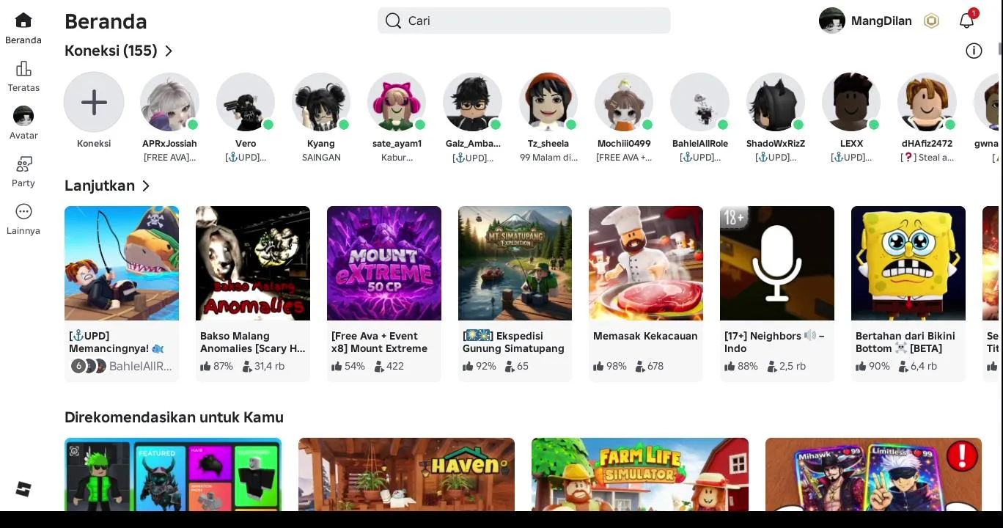1003x528 pixels.
Task: Open the Beranda home icon in sidebar
Action: pos(23,21)
